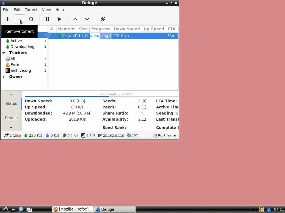Image resolution: width=285 pixels, height=213 pixels.
Task: Filter by archive.org tracker
Action: coord(24,70)
